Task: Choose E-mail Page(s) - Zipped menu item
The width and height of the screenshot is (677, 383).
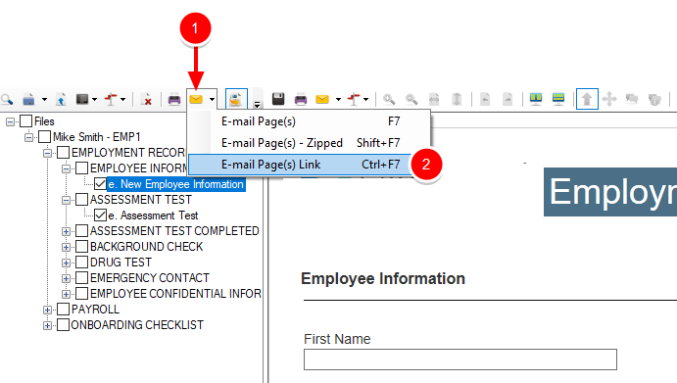Action: pyautogui.click(x=310, y=143)
